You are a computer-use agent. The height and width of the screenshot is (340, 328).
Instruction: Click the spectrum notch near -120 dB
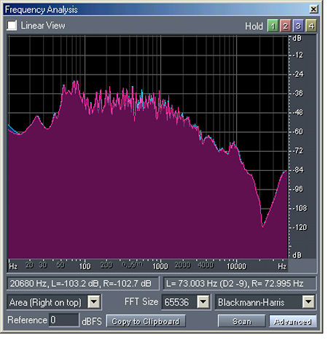[262, 226]
